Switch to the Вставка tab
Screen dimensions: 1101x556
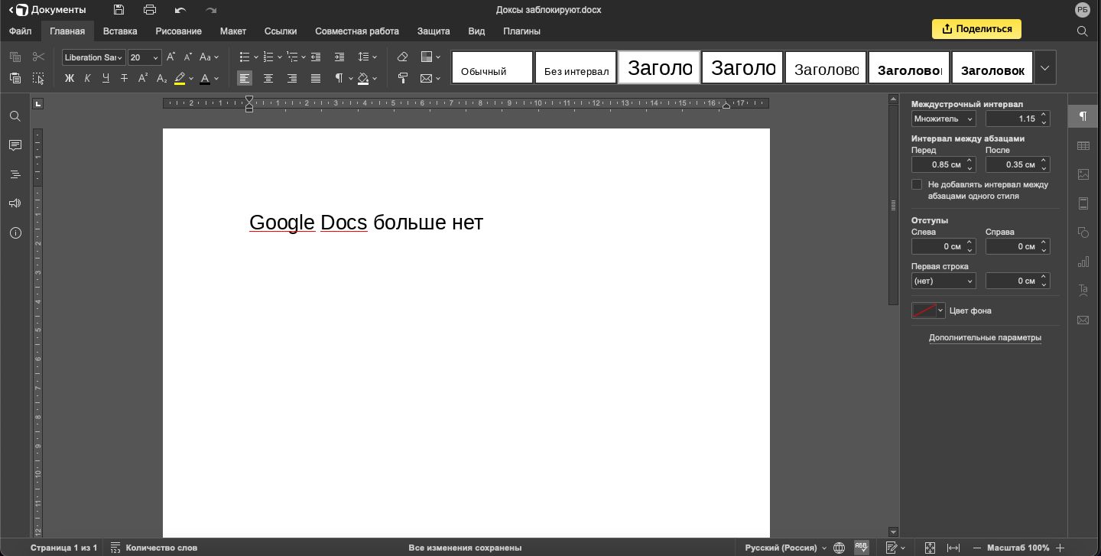[x=120, y=31]
